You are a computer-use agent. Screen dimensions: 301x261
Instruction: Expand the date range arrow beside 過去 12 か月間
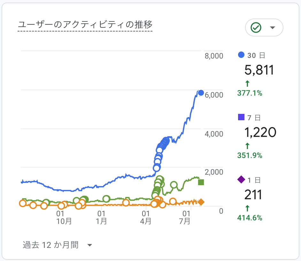point(89,245)
